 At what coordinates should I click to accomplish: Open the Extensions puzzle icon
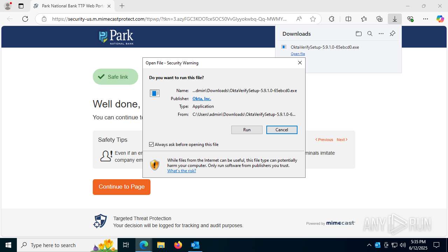tap(331, 19)
